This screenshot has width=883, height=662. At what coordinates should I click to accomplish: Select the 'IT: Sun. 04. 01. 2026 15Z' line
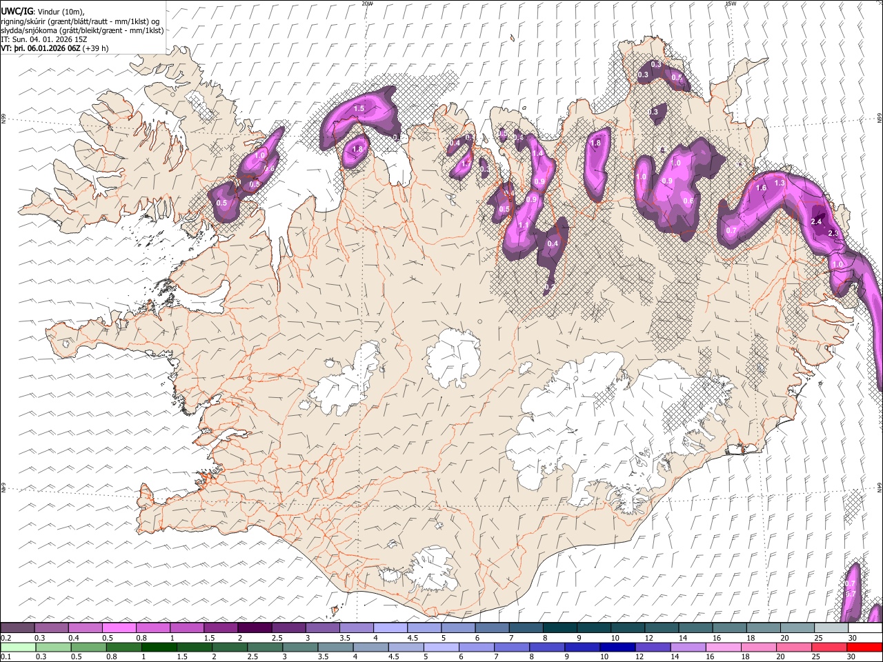pyautogui.click(x=44, y=39)
